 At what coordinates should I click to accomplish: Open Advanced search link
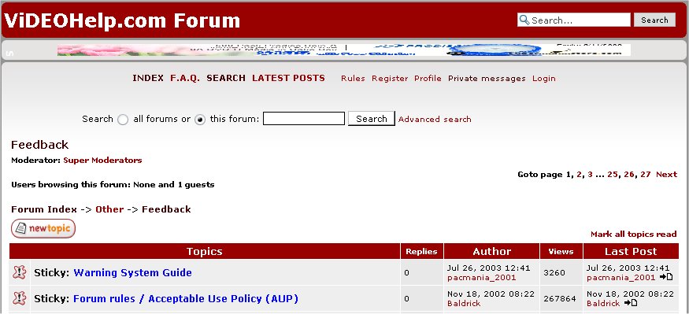coord(435,119)
